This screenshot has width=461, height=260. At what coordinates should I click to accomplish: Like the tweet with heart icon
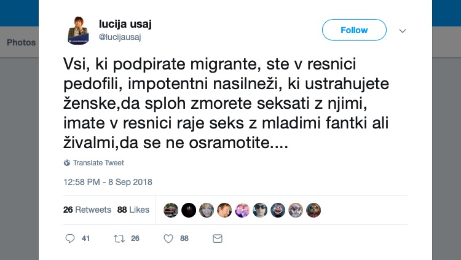point(168,238)
